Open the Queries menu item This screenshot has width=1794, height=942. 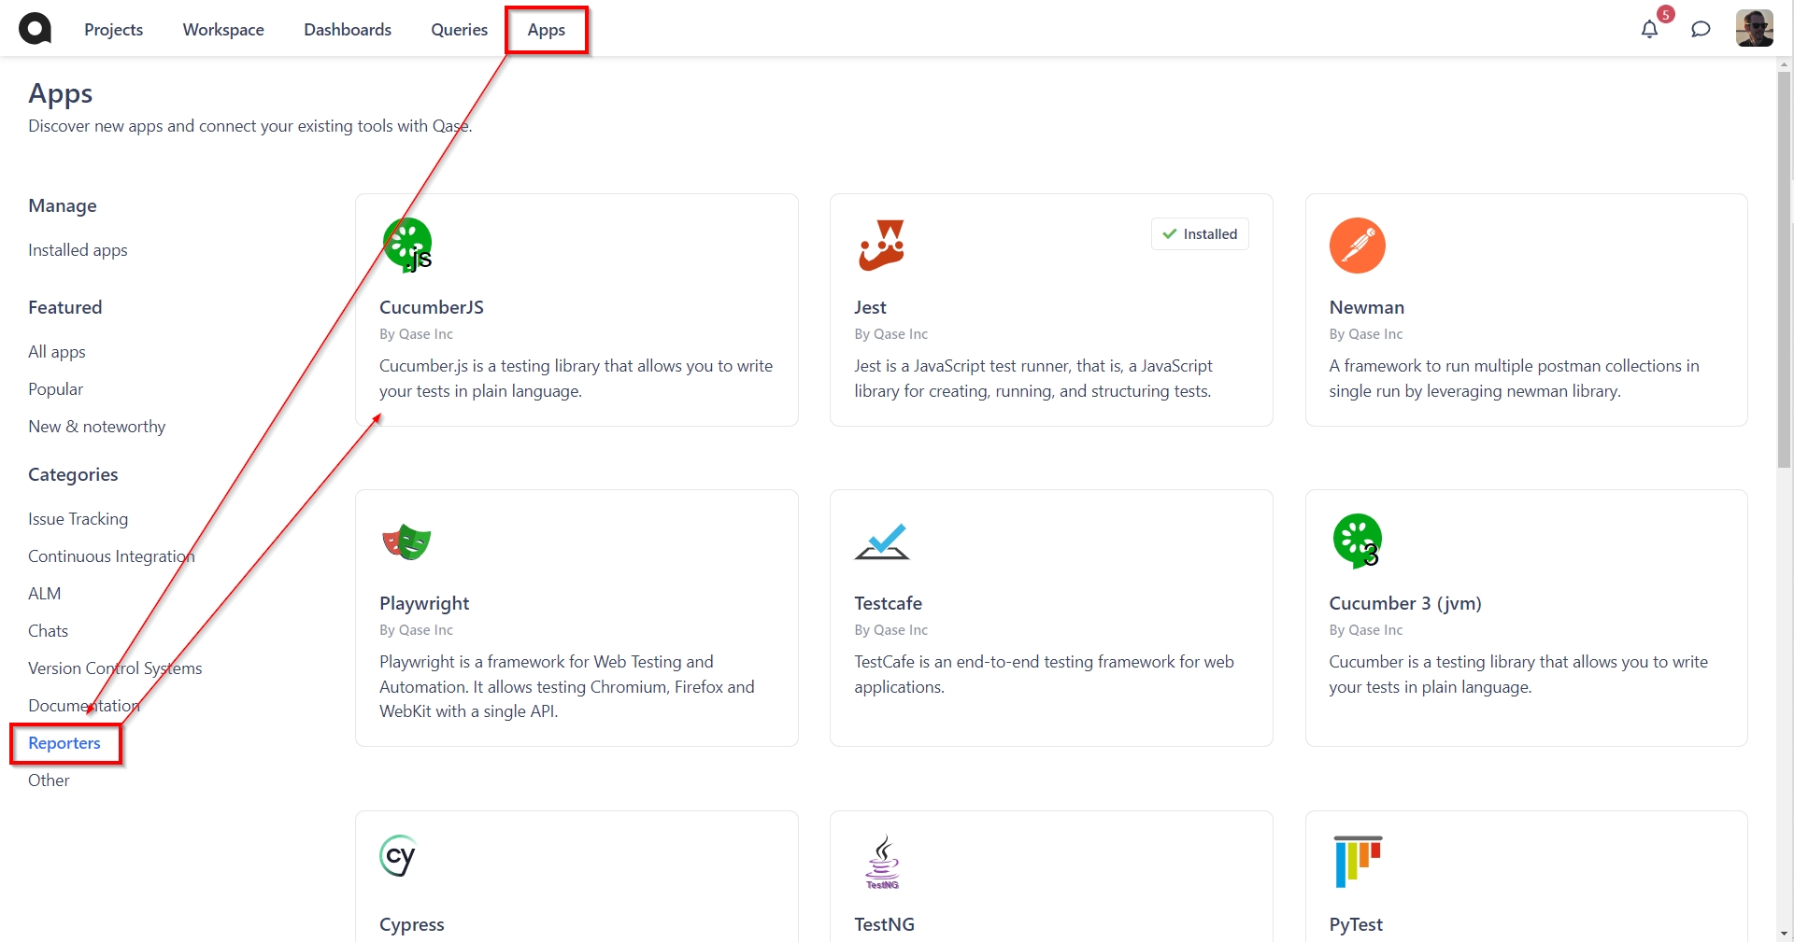459,30
